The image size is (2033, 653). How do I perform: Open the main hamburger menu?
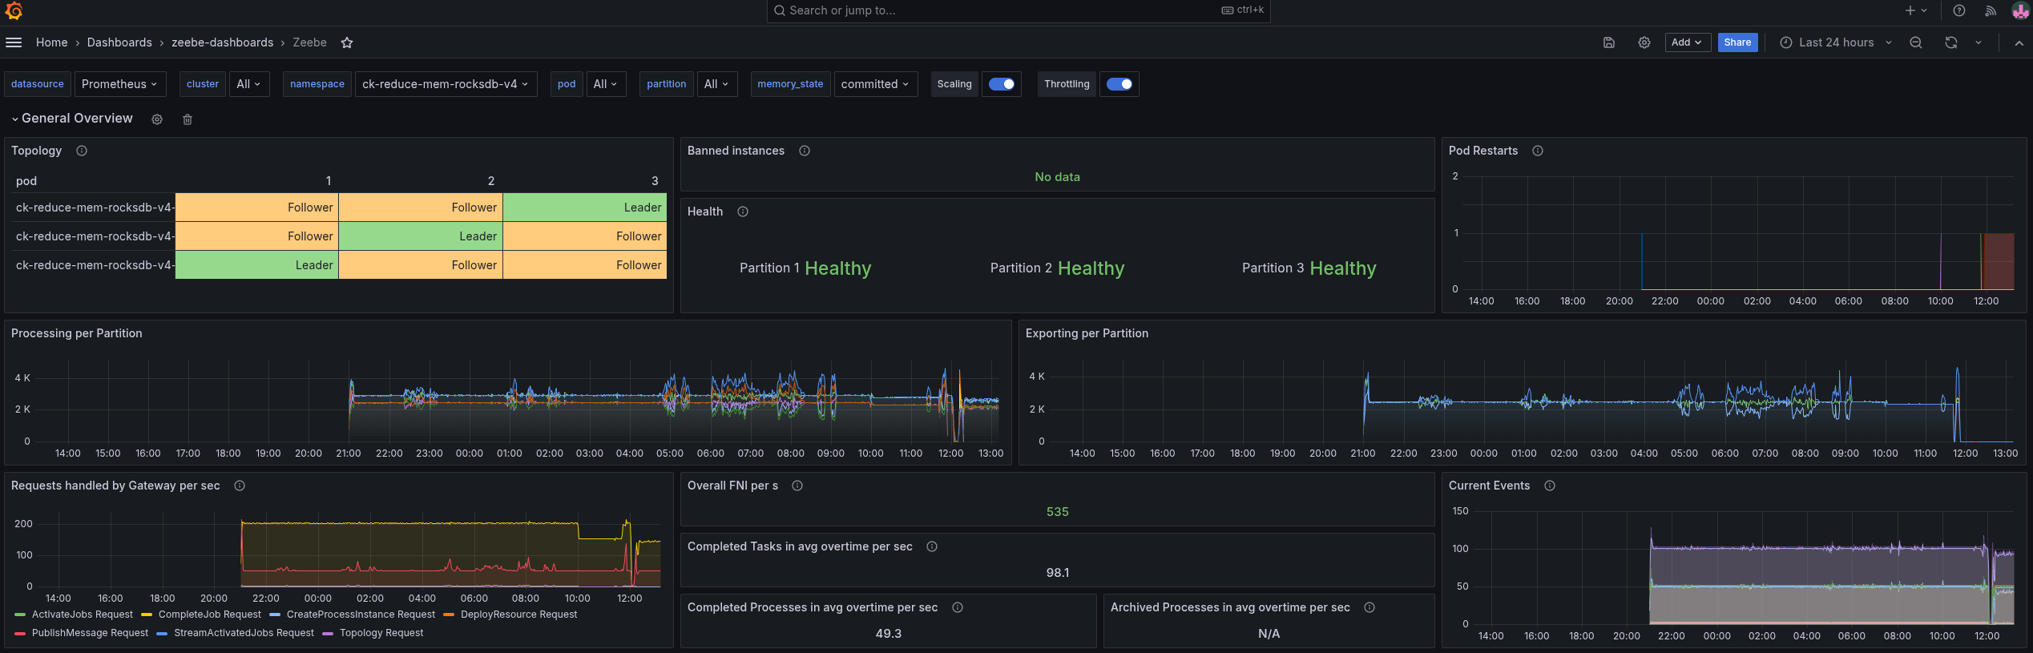pyautogui.click(x=14, y=42)
